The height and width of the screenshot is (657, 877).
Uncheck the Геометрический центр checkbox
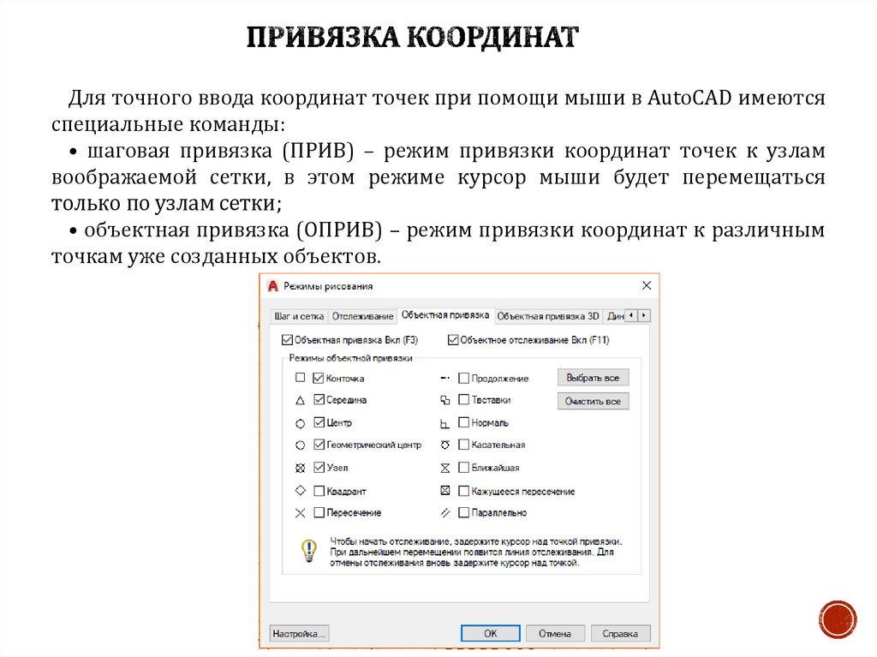(x=319, y=445)
